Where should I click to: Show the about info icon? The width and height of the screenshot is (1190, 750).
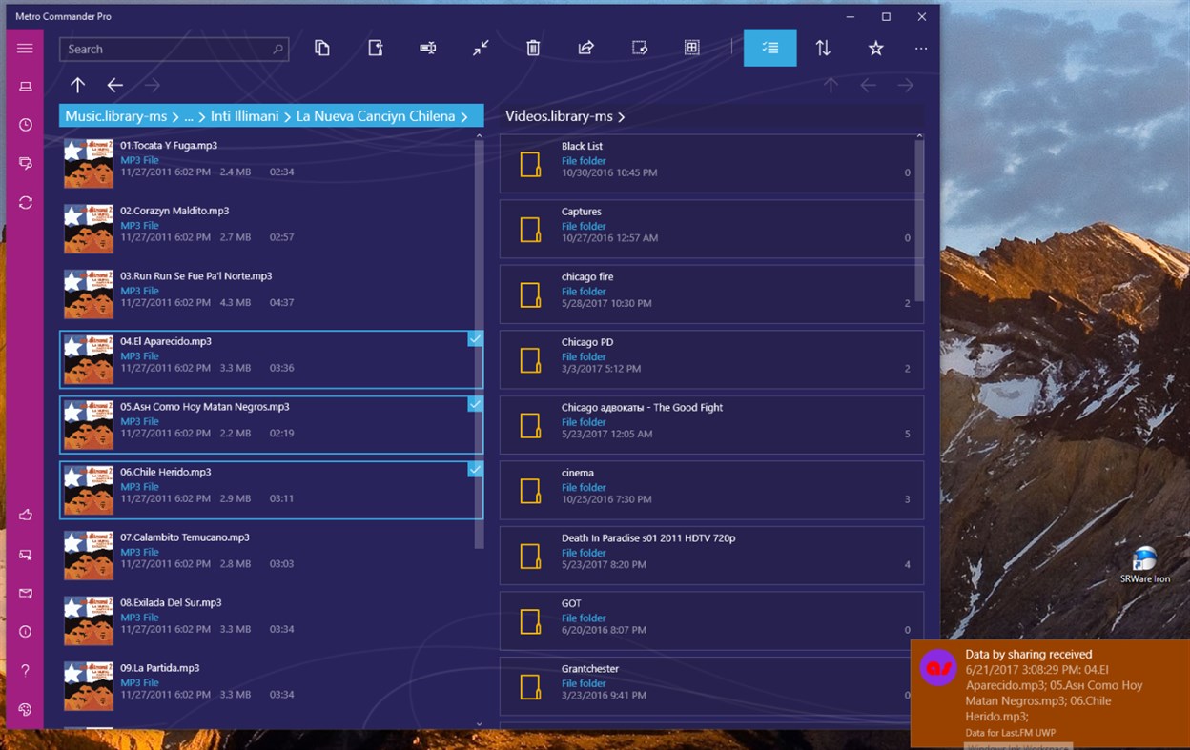(25, 632)
